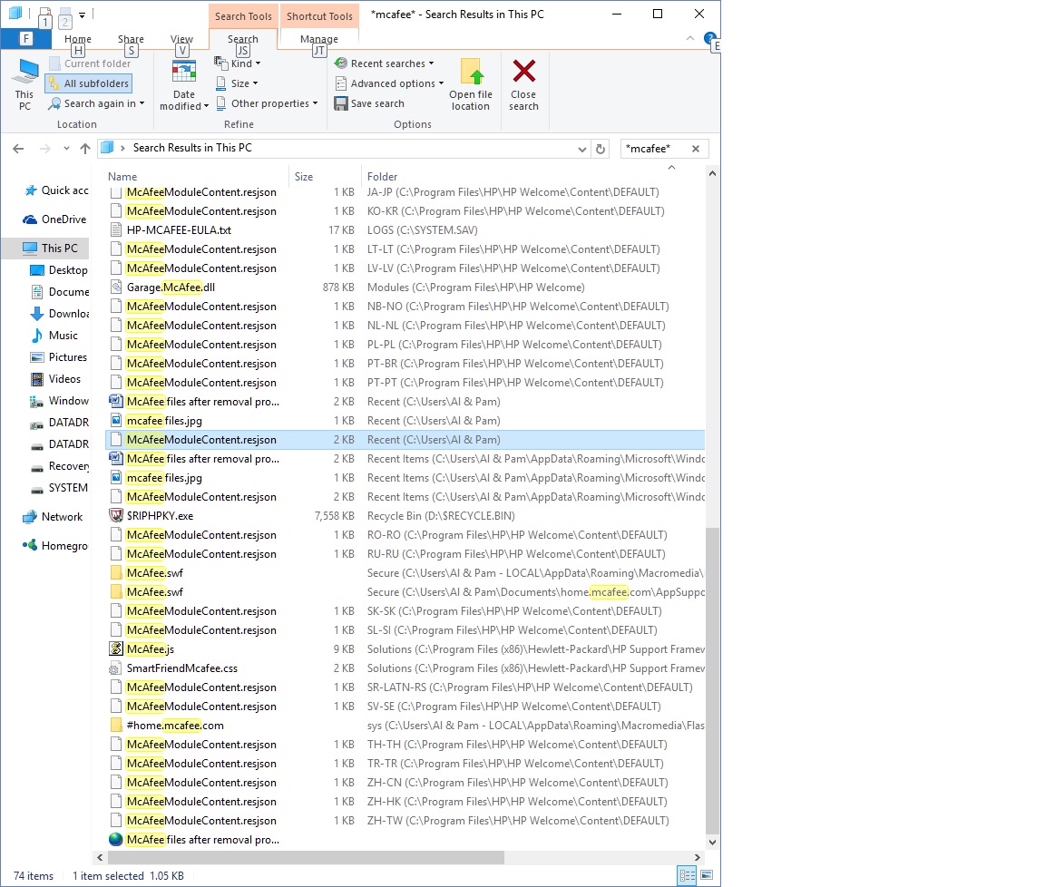
Task: Open Help via question mark icon
Action: click(709, 38)
